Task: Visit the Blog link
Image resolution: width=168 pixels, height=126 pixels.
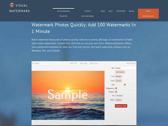Action: click(132, 11)
